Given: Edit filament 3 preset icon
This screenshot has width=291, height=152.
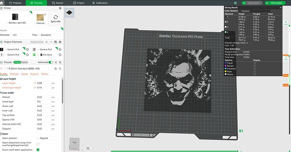Looking at the screenshot, I should pyautogui.click(x=27, y=55).
